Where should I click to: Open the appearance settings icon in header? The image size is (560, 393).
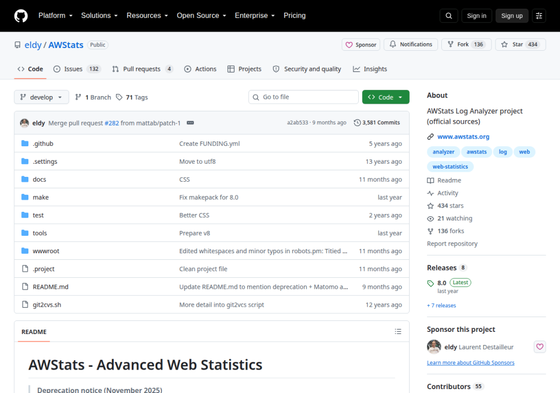539,16
